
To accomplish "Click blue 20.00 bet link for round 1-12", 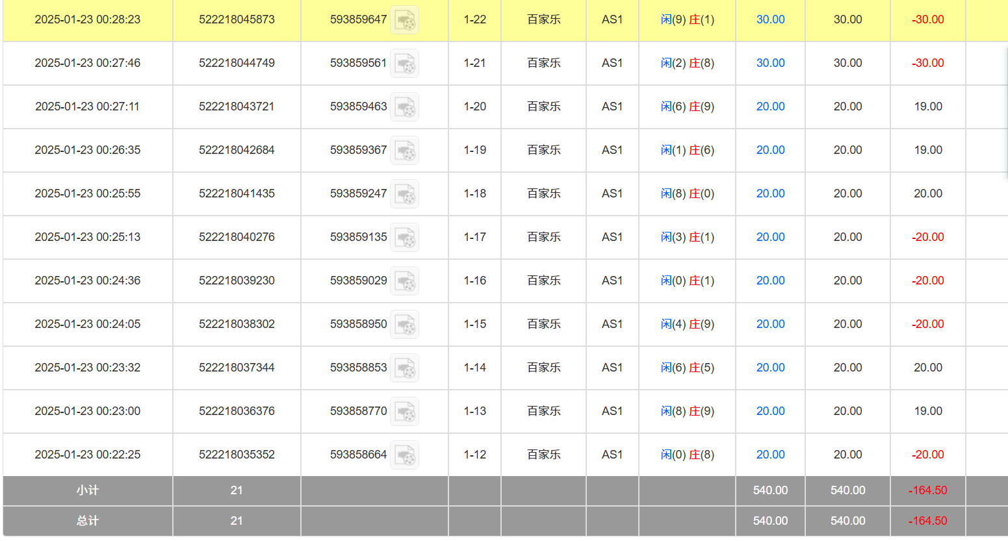I will [770, 455].
